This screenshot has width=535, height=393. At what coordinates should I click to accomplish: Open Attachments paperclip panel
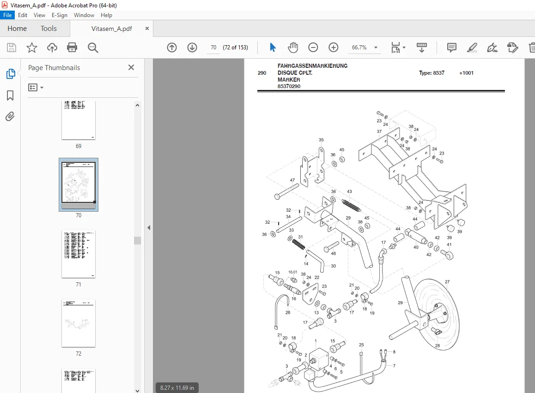(10, 117)
